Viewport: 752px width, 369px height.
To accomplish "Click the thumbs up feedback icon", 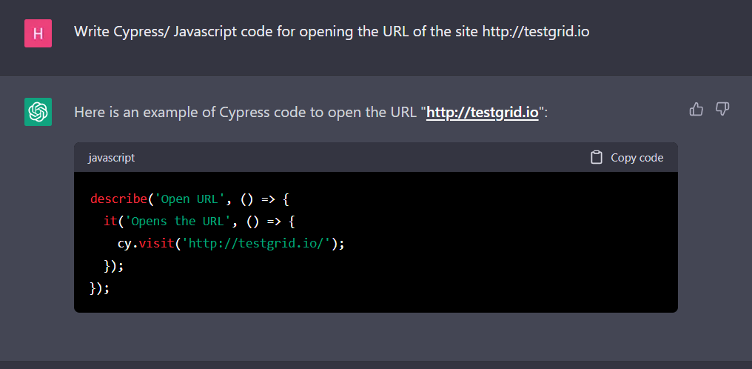I will point(696,110).
